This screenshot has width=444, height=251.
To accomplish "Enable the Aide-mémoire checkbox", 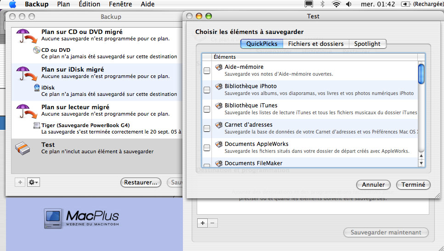I will tap(207, 70).
